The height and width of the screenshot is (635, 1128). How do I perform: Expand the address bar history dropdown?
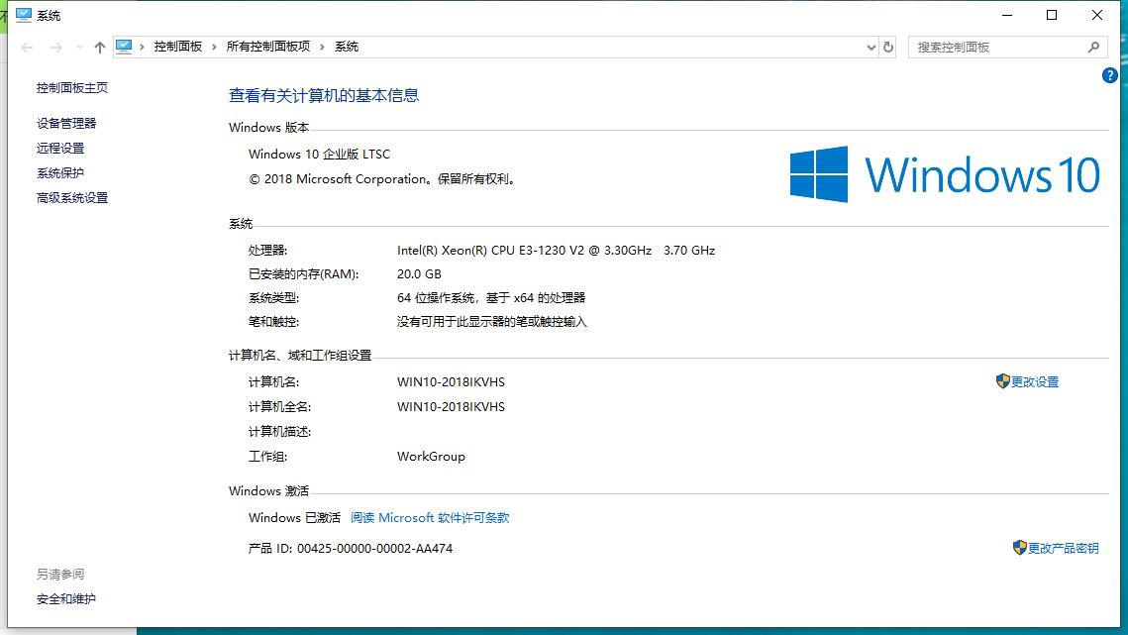(x=872, y=48)
